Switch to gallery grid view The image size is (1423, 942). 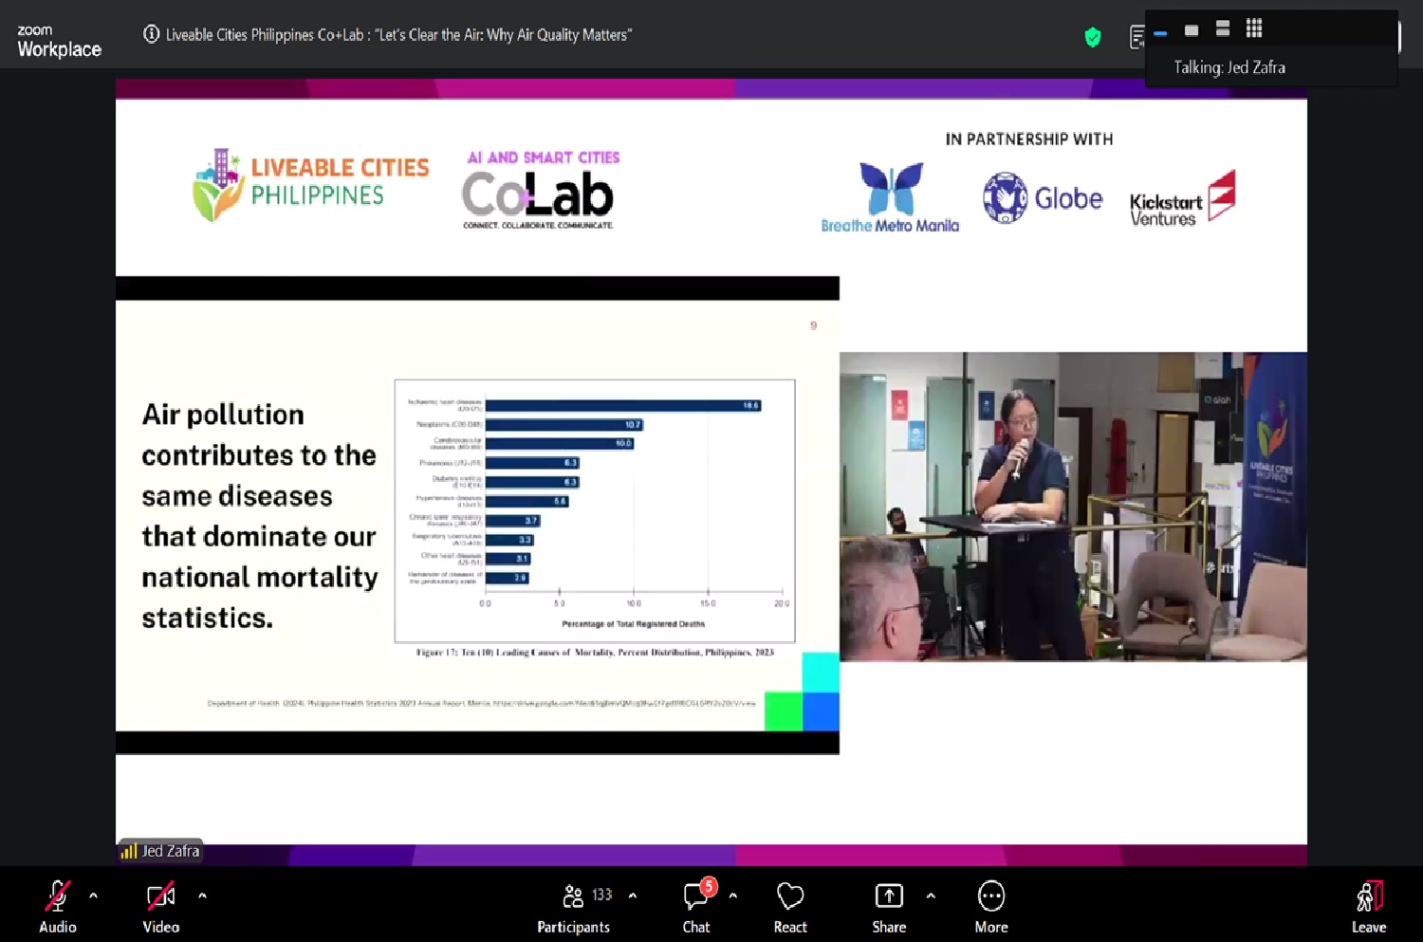coord(1254,28)
